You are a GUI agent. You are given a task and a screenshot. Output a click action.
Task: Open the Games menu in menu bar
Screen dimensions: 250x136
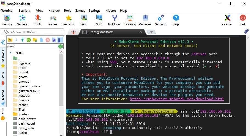pyautogui.click(x=80, y=11)
